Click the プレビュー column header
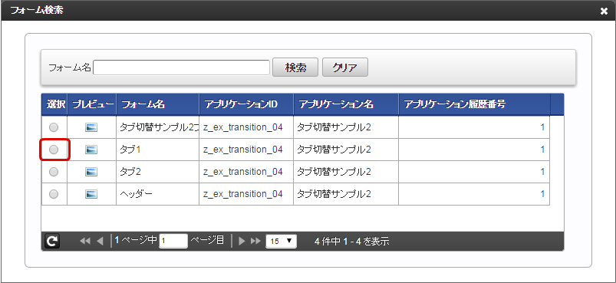The height and width of the screenshot is (283, 616). tap(92, 104)
